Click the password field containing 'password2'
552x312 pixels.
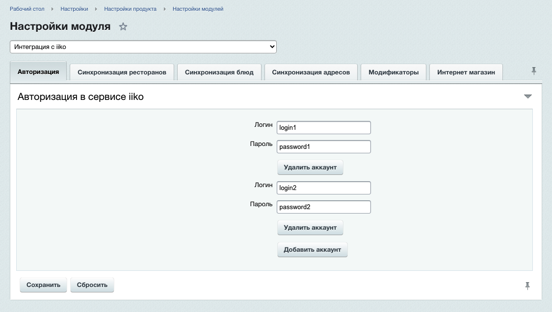pyautogui.click(x=323, y=207)
